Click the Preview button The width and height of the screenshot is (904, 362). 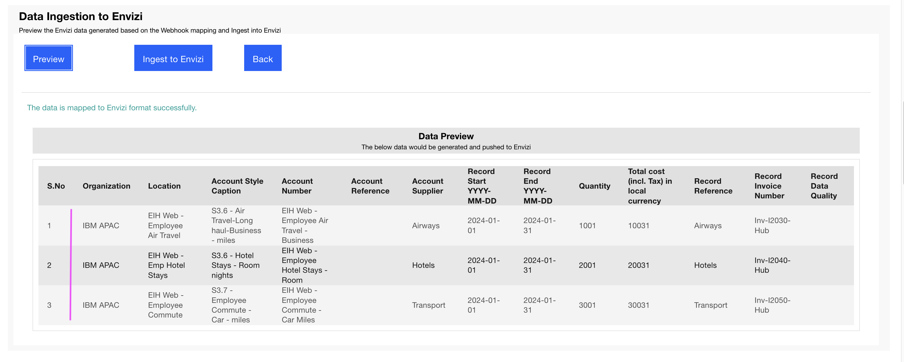coord(48,58)
